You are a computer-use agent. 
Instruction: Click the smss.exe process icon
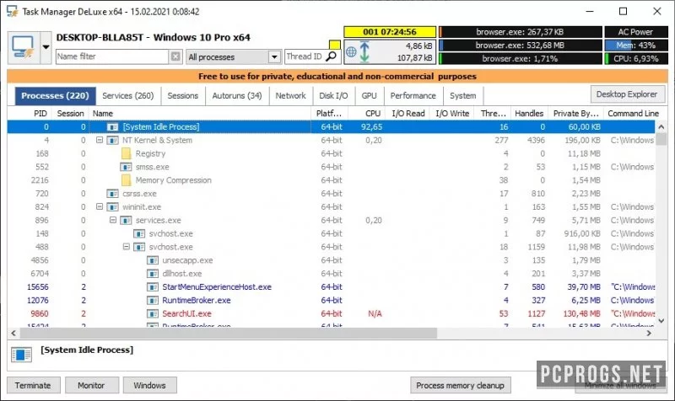tap(126, 167)
